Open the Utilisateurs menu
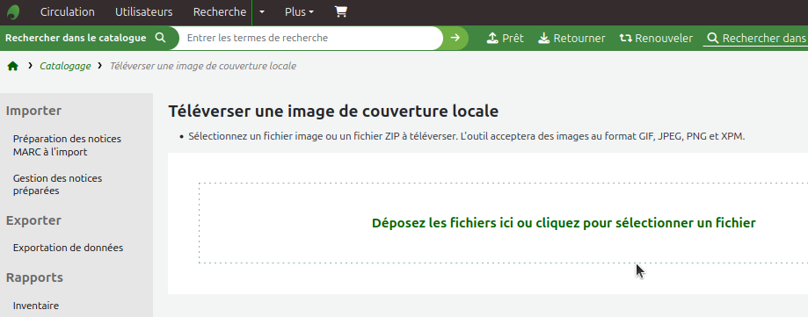 coord(144,11)
